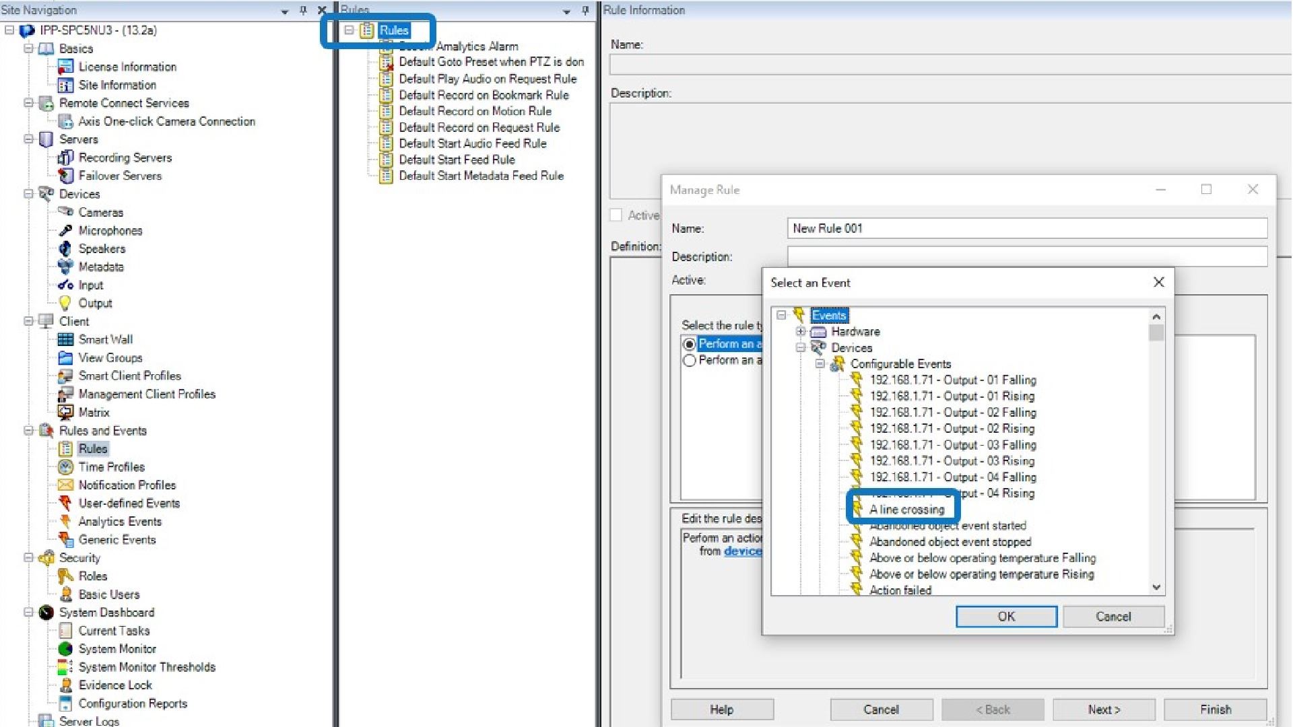1293x727 pixels.
Task: Collapse the Configurable Events node
Action: 820,363
